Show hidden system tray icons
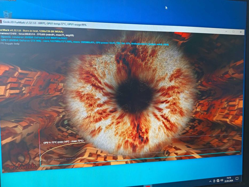This screenshot has width=249, height=187. click(210, 181)
